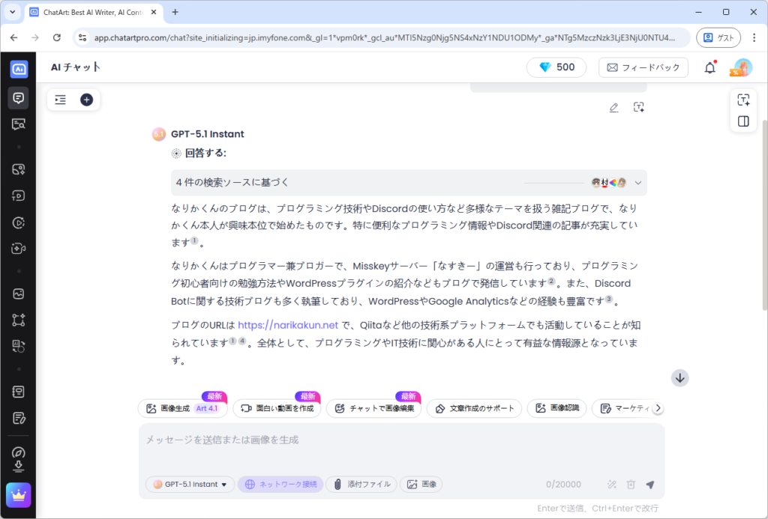Click the send message paper plane icon
The height and width of the screenshot is (519, 768).
649,485
